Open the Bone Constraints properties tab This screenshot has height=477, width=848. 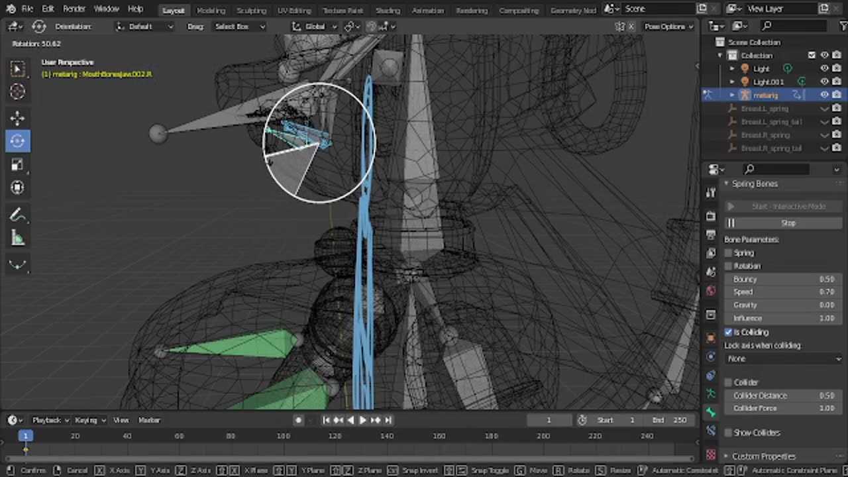pyautogui.click(x=711, y=431)
